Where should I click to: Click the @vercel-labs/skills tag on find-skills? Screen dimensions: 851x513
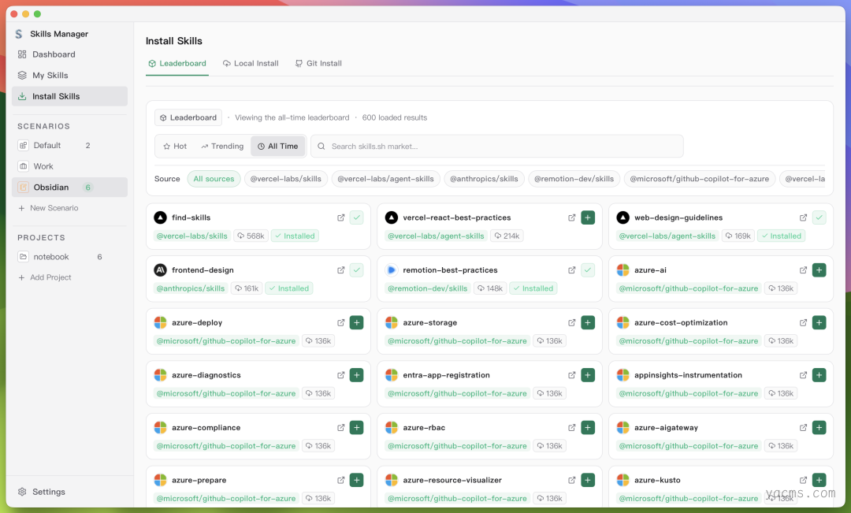tap(192, 236)
